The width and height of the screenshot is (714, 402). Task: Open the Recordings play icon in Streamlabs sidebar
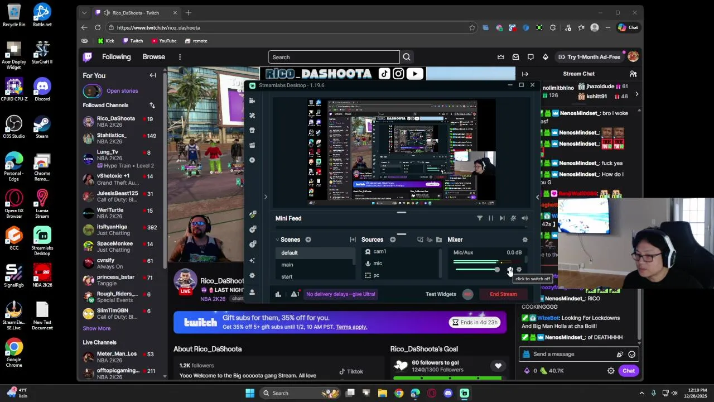click(252, 160)
